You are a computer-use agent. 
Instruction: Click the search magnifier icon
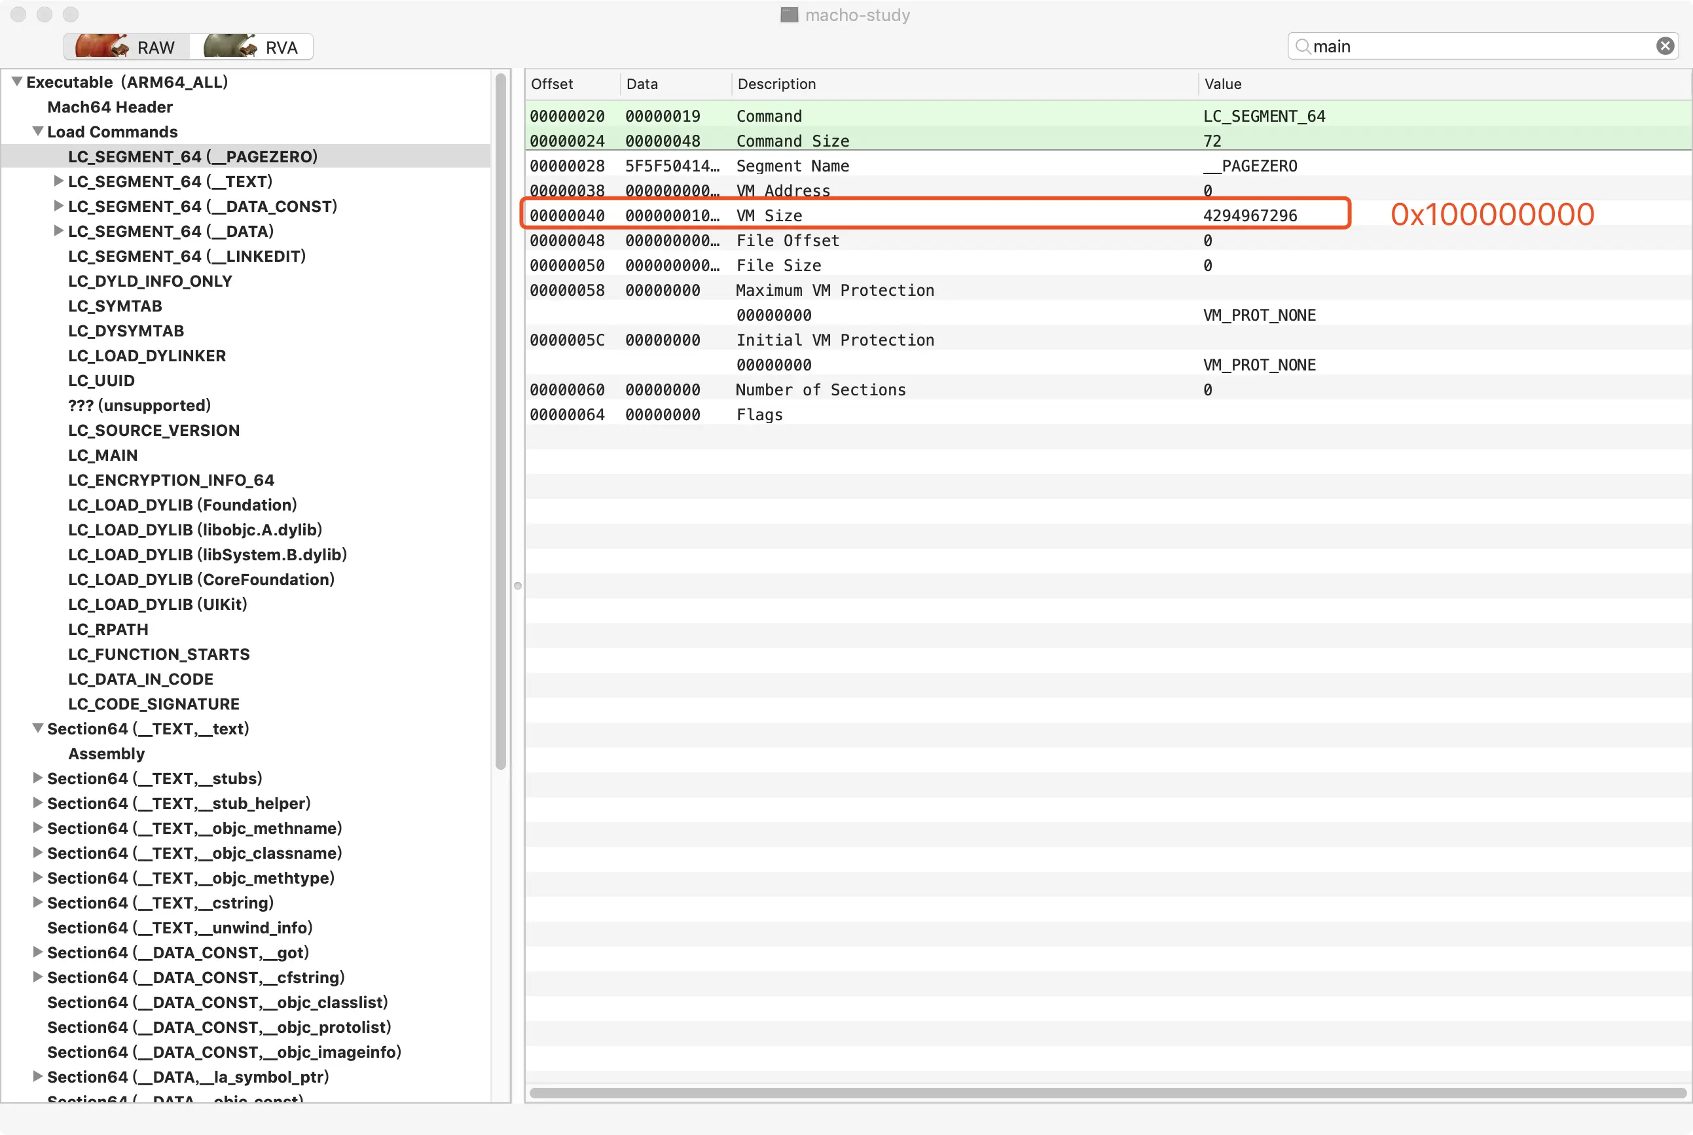click(x=1302, y=46)
